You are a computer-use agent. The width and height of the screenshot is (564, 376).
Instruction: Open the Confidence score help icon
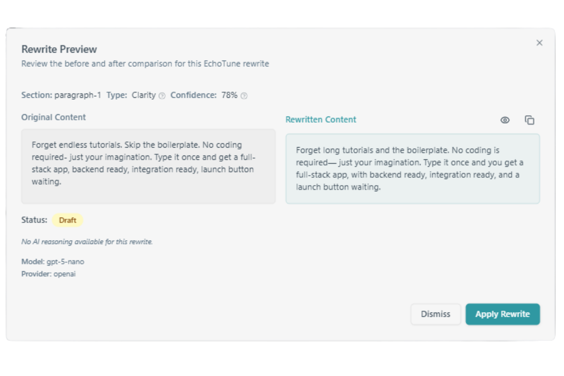pyautogui.click(x=243, y=95)
